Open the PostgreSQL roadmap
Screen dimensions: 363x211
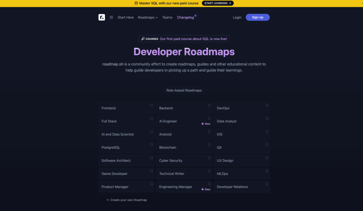pyautogui.click(x=127, y=148)
